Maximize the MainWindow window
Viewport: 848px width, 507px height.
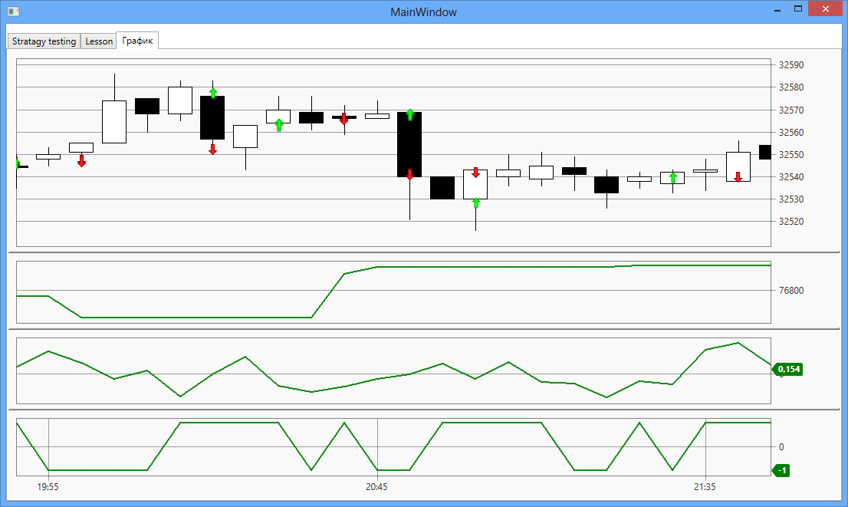point(797,9)
